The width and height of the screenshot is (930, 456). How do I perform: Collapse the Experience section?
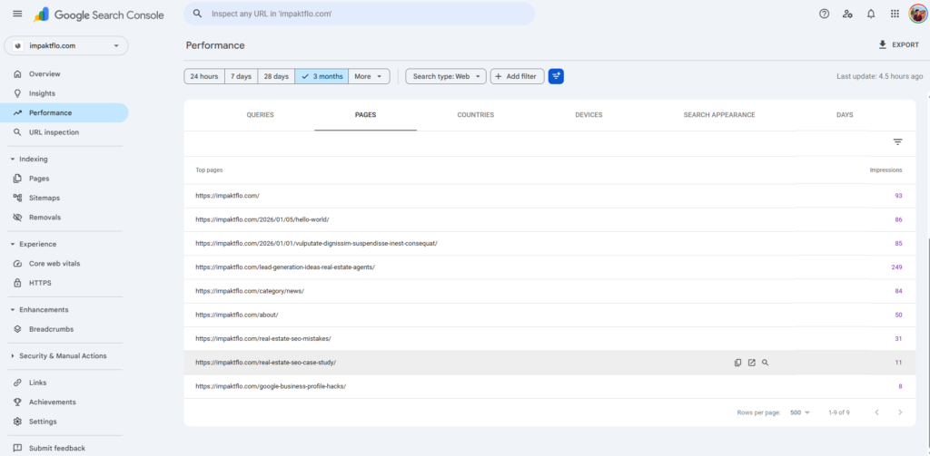tap(34, 244)
